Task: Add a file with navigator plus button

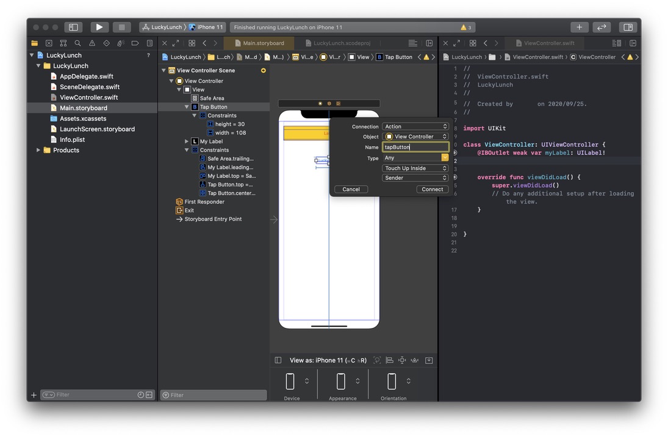Action: 34,395
